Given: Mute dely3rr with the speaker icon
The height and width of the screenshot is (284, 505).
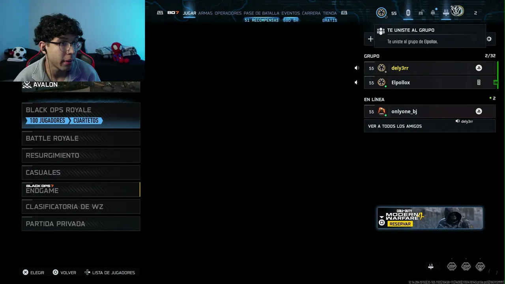Looking at the screenshot, I should 357,68.
